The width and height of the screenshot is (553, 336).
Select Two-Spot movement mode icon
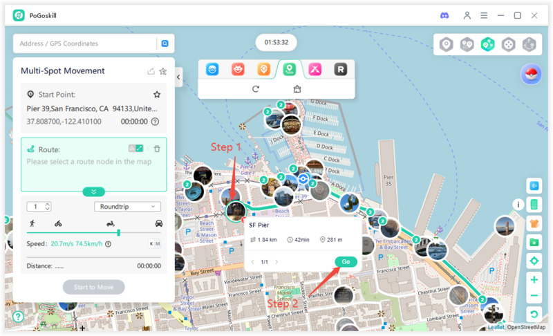point(467,44)
